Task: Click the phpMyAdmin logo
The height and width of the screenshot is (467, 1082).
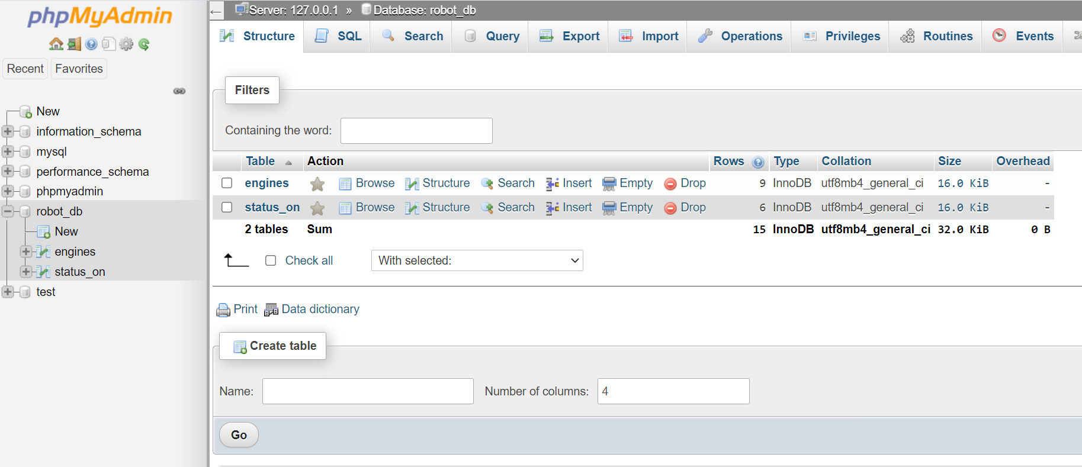Action: click(99, 17)
